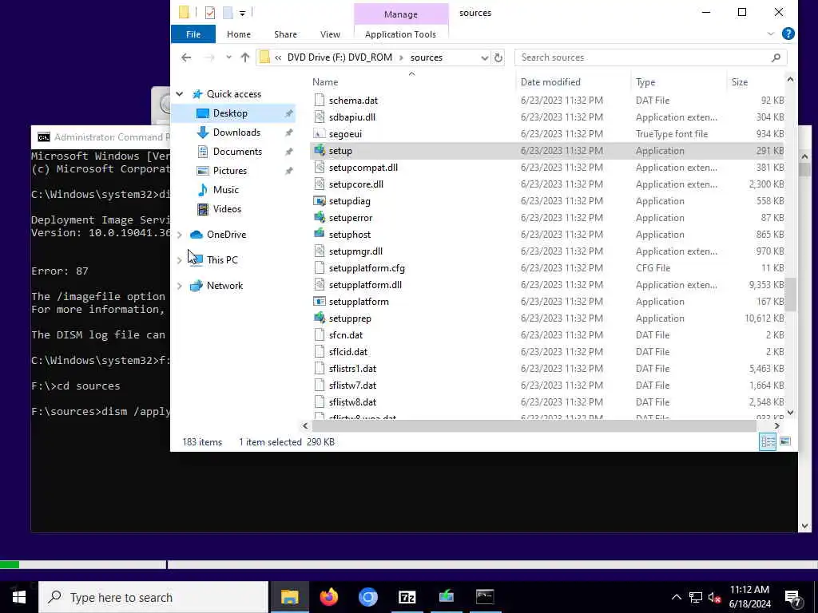
Task: Select the setupplatform.cfg file
Action: point(367,268)
